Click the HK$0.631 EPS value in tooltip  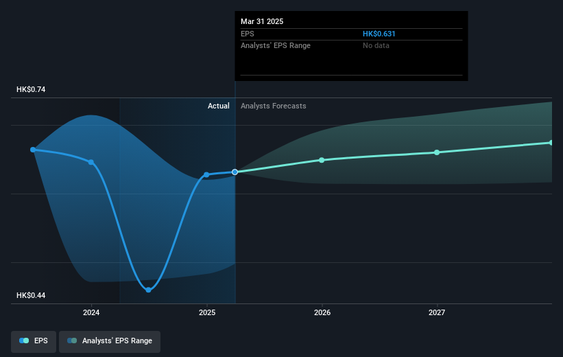point(379,34)
